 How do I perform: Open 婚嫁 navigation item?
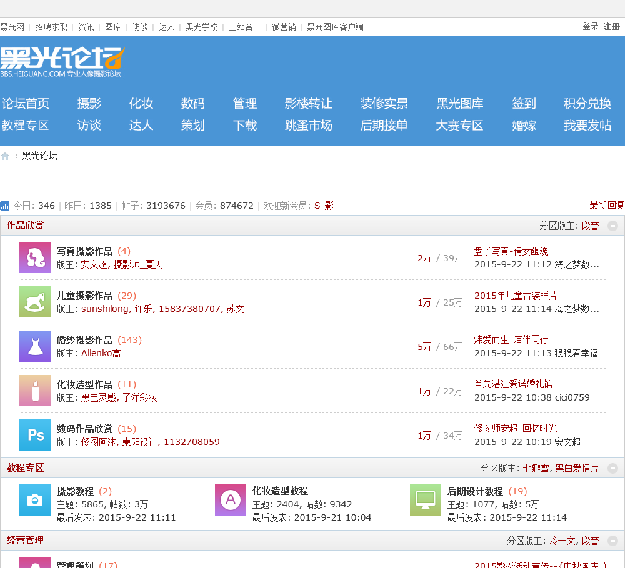(x=524, y=126)
